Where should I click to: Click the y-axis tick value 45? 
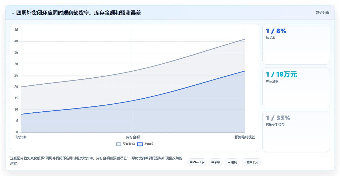[x=16, y=30]
